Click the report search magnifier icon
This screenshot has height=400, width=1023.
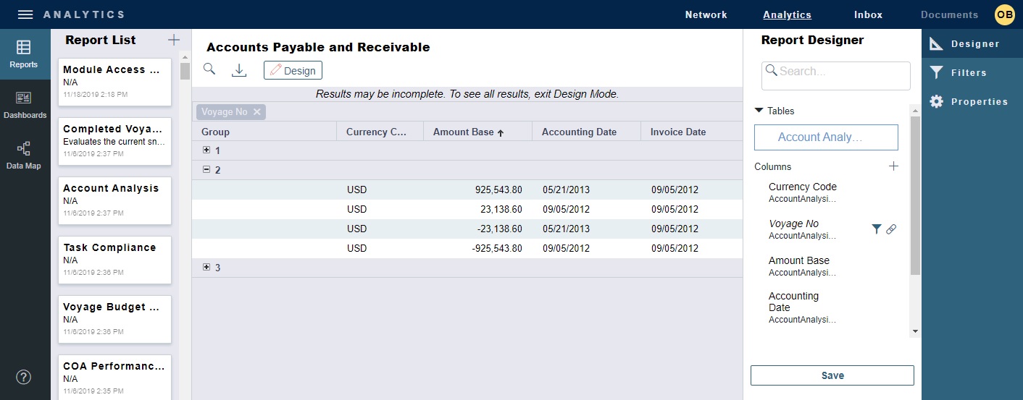tap(209, 69)
